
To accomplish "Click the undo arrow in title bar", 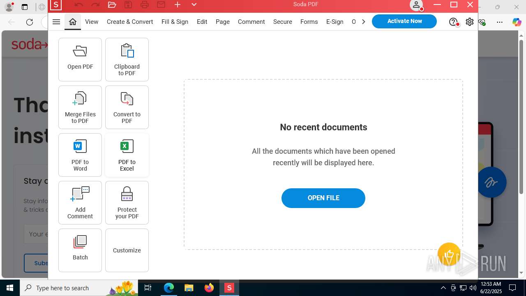I will [x=79, y=5].
